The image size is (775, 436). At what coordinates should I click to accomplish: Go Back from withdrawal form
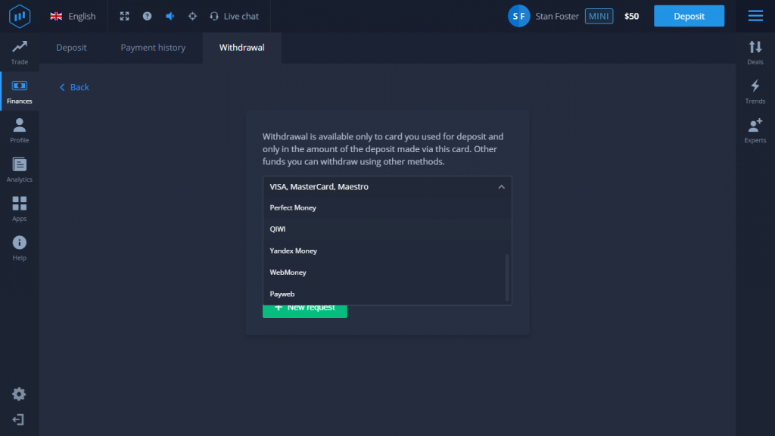74,87
